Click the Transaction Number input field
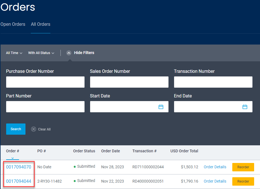Screen dimensions: 260x189 pos(213,82)
